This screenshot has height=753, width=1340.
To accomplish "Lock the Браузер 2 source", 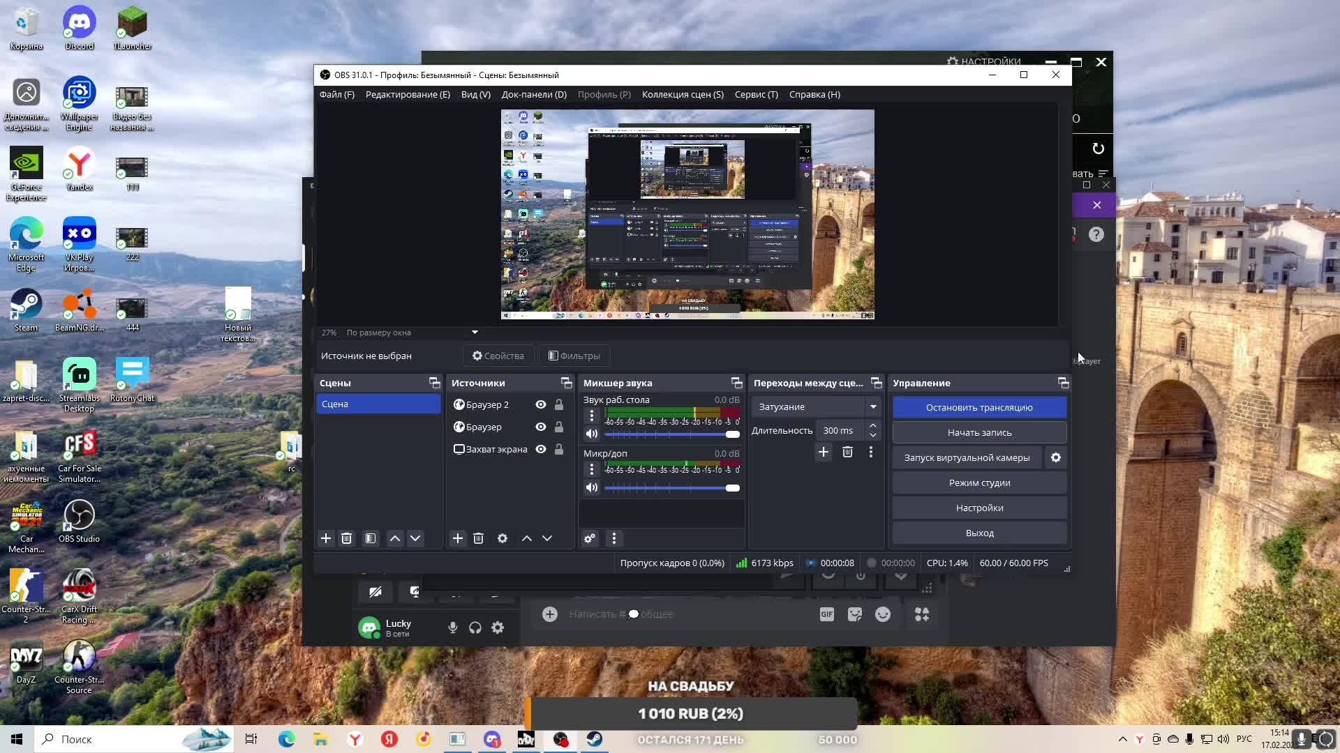I will [x=559, y=404].
